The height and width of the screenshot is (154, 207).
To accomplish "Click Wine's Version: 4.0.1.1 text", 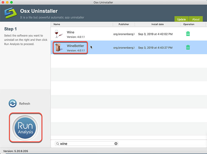I will click(x=75, y=37).
